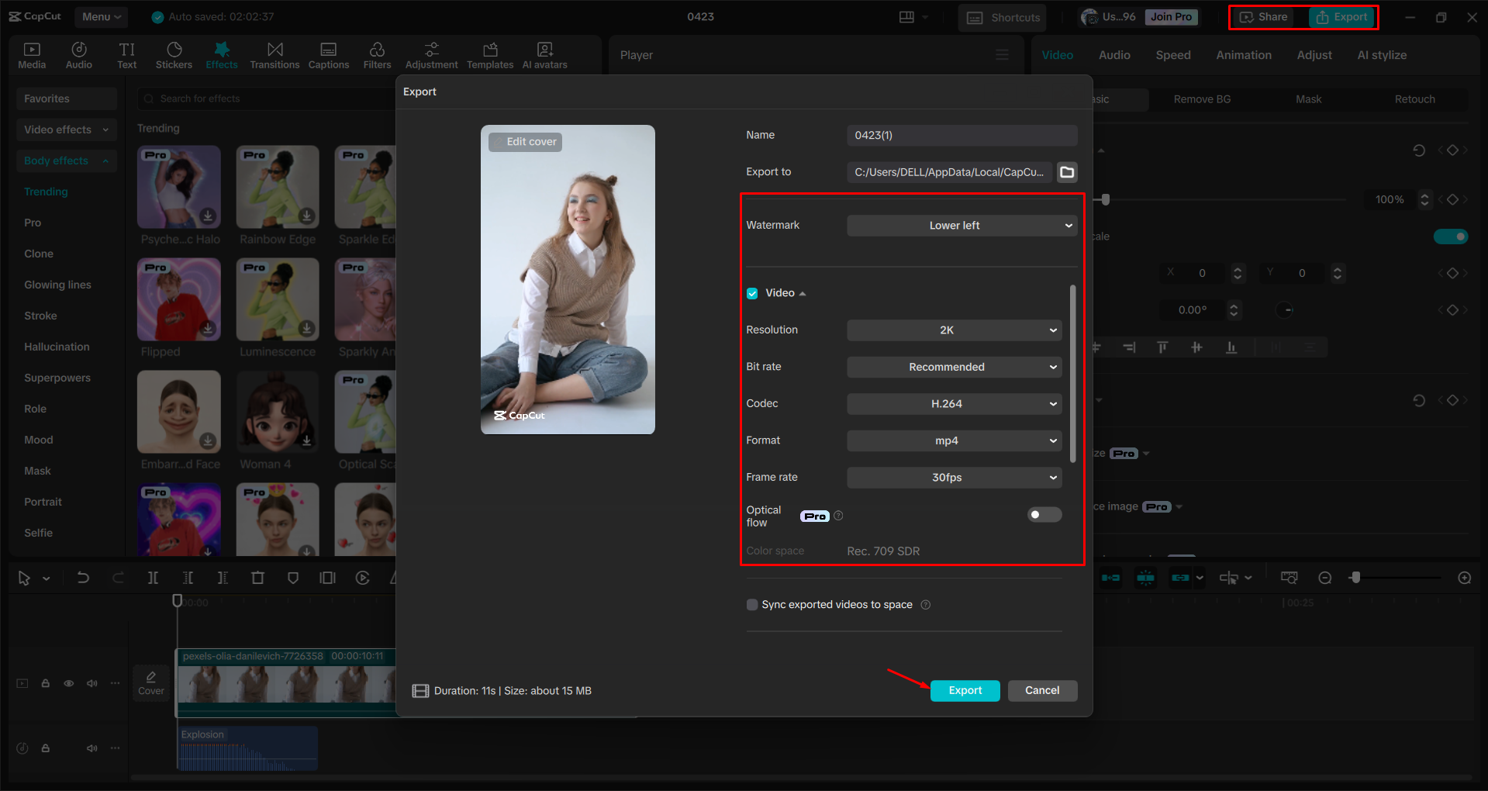Cancel the export dialog

[1041, 690]
